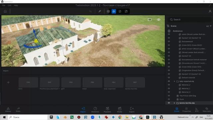The image size is (213, 120).
Task: Hide the Default material object
Action: click(169, 78)
